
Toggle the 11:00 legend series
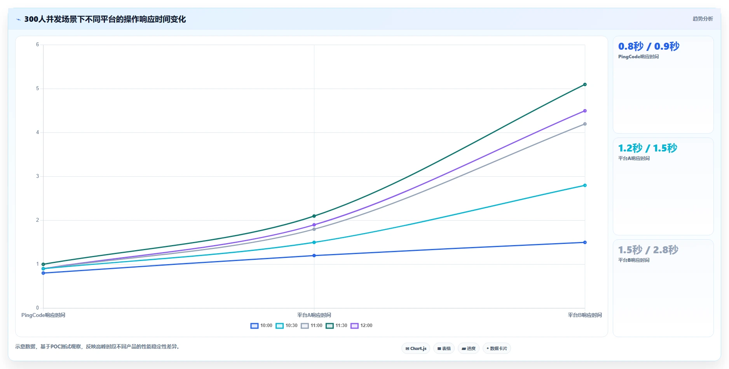point(312,325)
